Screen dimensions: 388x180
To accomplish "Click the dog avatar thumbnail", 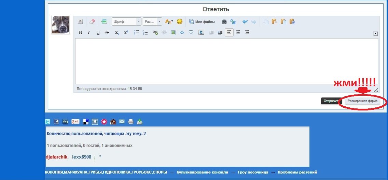I will 60,25.
